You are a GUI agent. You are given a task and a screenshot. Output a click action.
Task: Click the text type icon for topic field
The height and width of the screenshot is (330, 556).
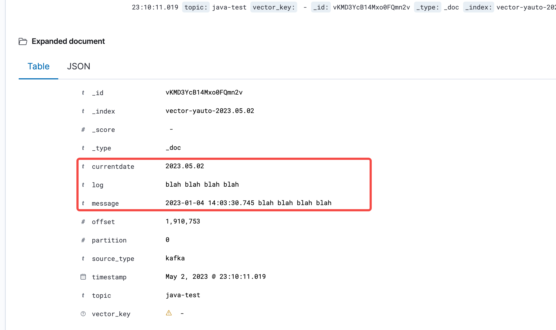[x=83, y=295]
